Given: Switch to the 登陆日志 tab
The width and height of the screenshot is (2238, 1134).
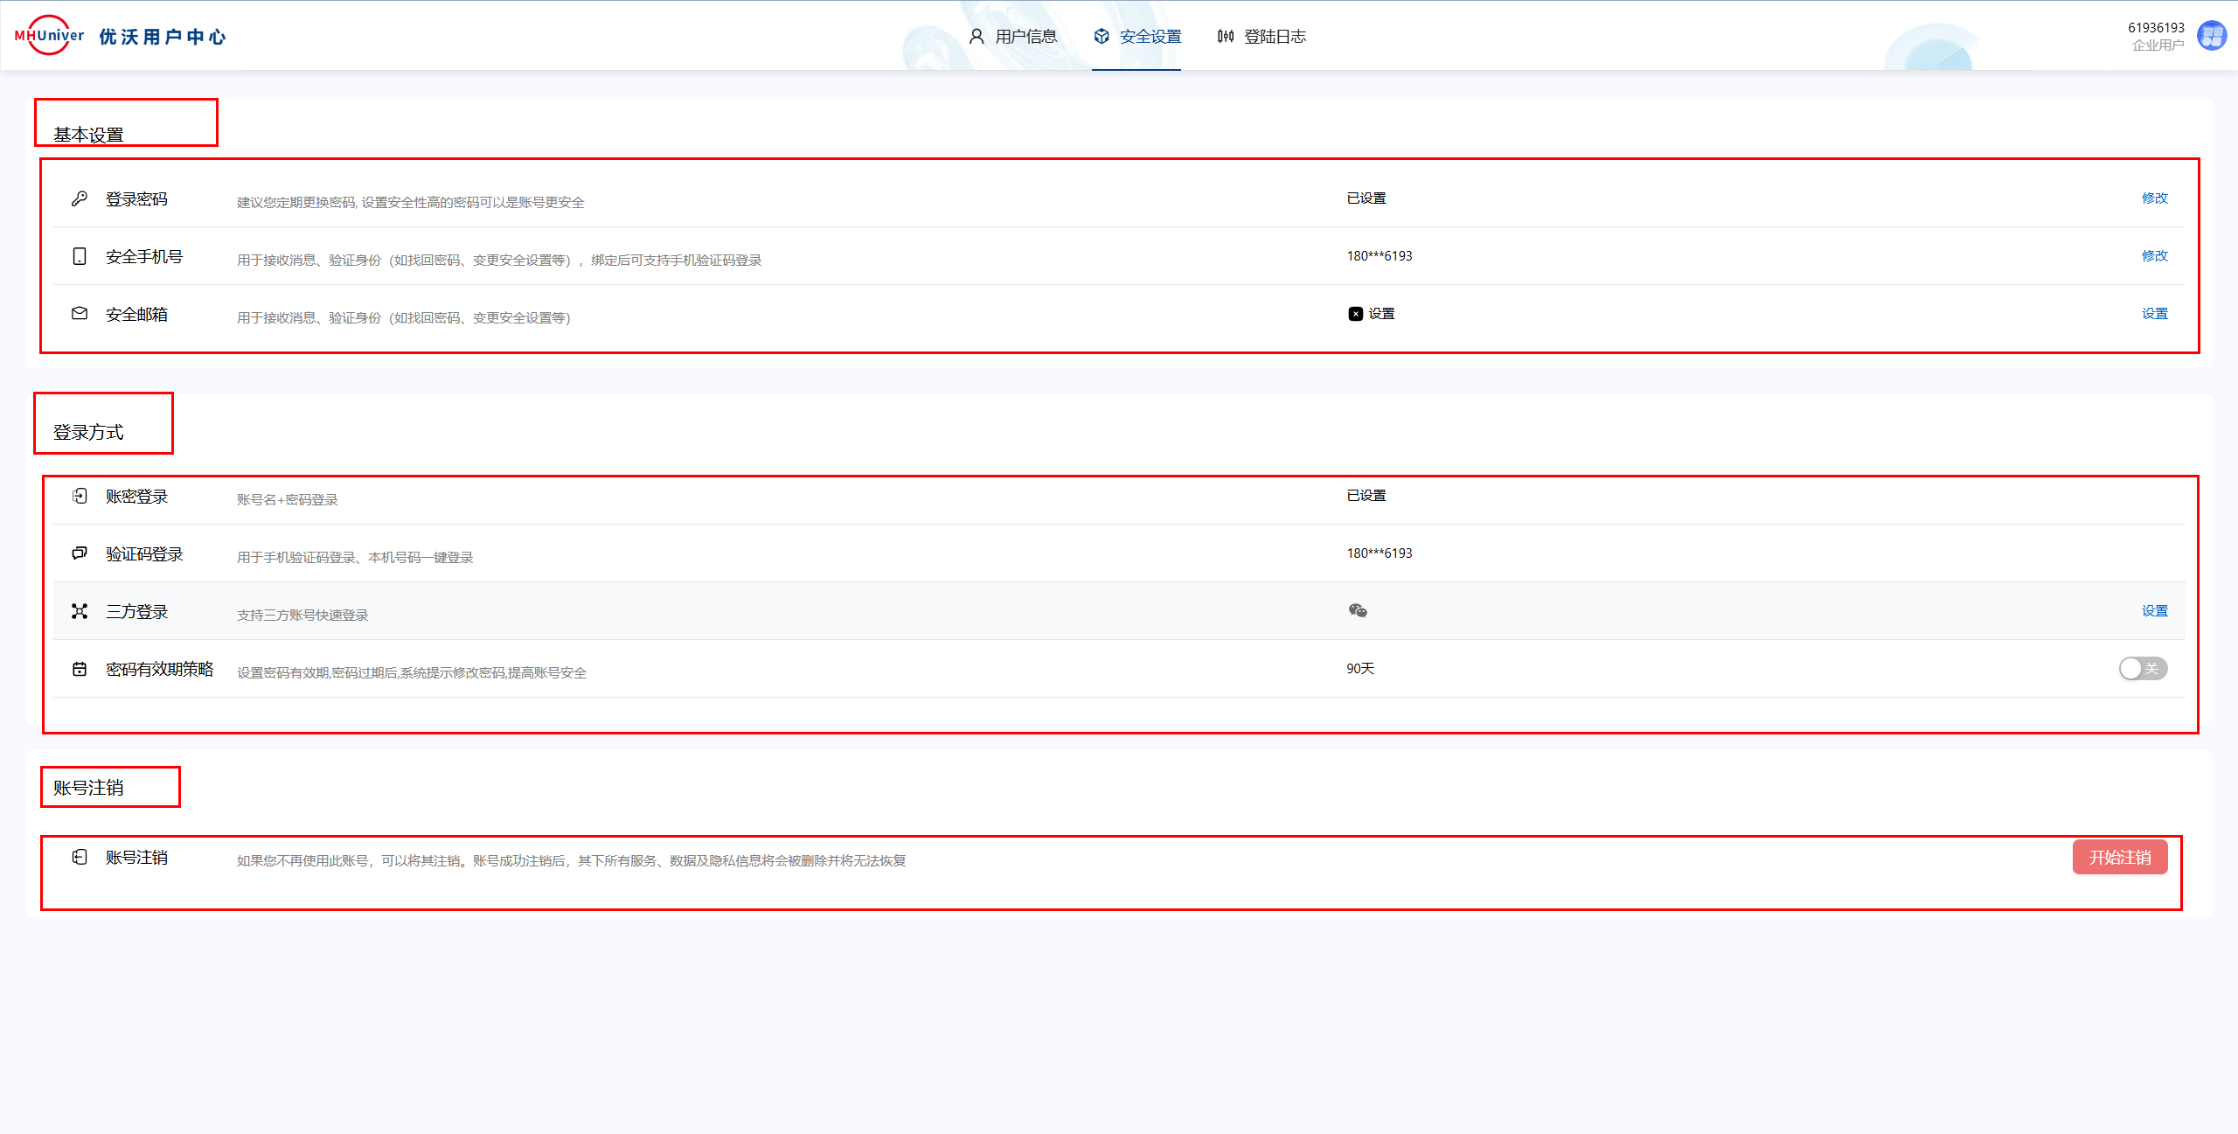Looking at the screenshot, I should coord(1261,37).
